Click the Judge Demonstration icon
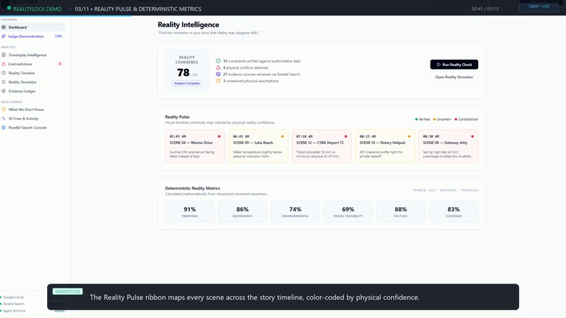Image resolution: width=566 pixels, height=318 pixels. [x=4, y=36]
